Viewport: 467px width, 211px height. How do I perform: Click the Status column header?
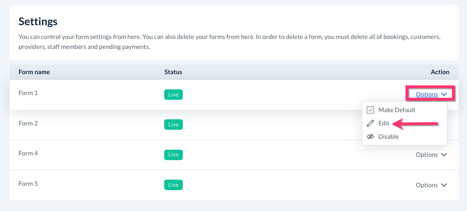click(x=173, y=72)
